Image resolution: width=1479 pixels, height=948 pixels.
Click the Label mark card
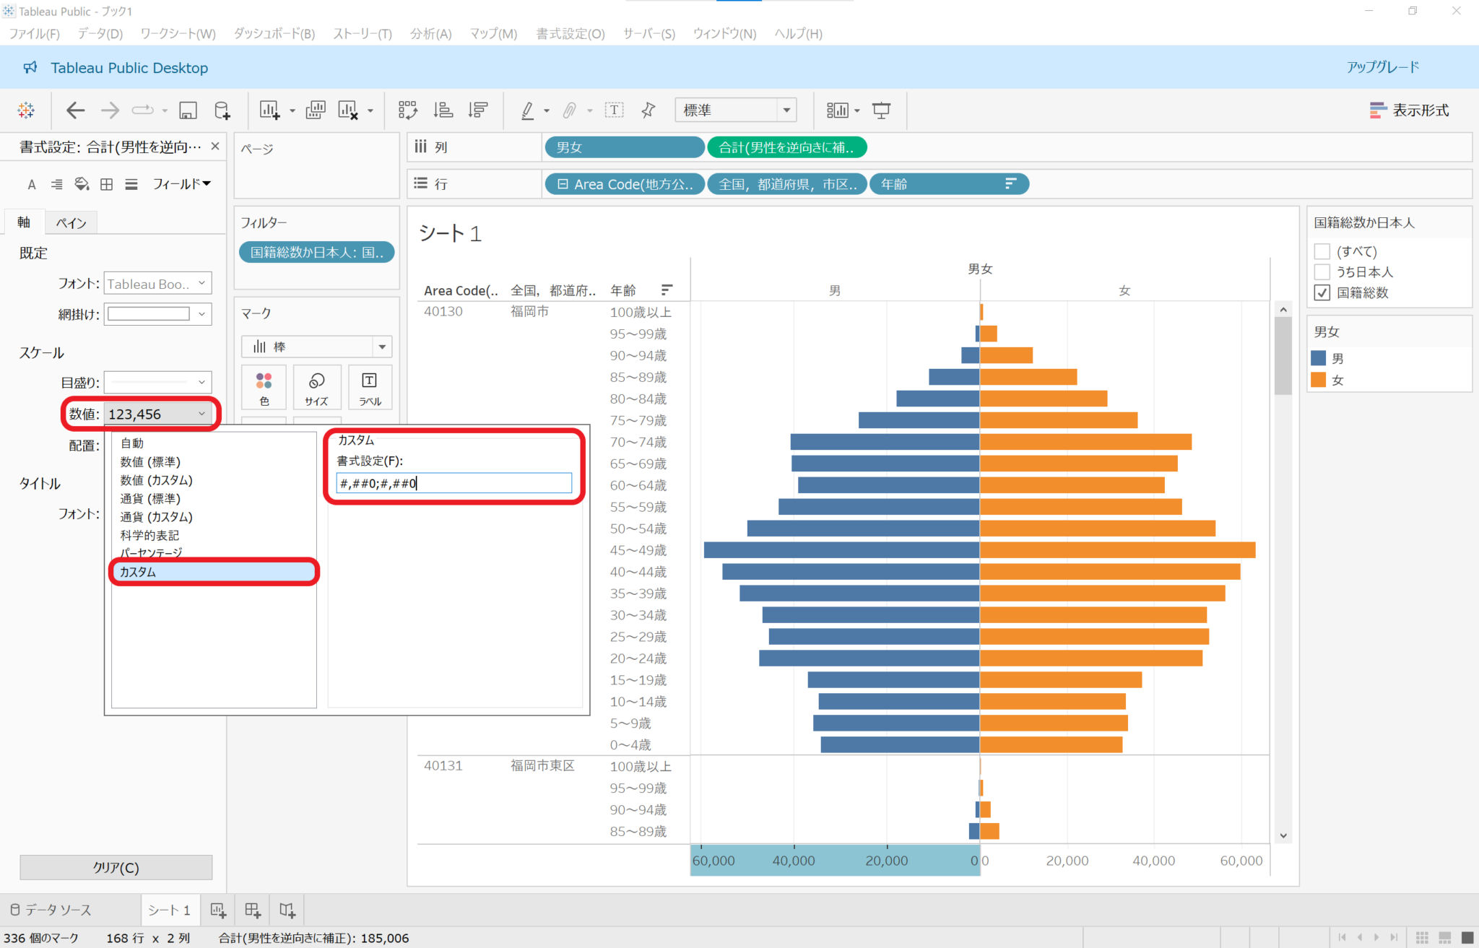coord(370,388)
